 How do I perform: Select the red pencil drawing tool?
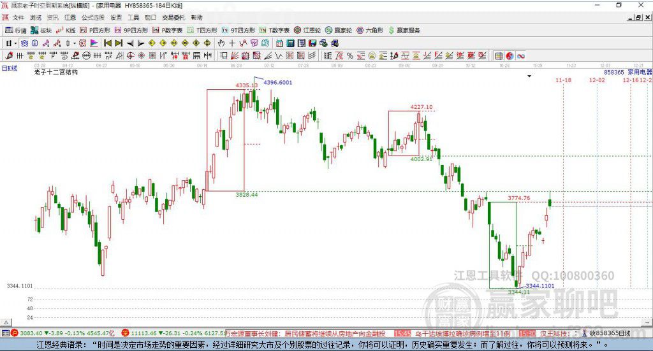pyautogui.click(x=9, y=55)
